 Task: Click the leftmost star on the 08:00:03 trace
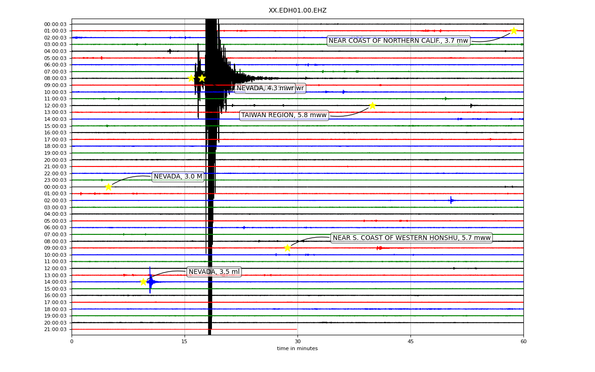[x=191, y=78]
